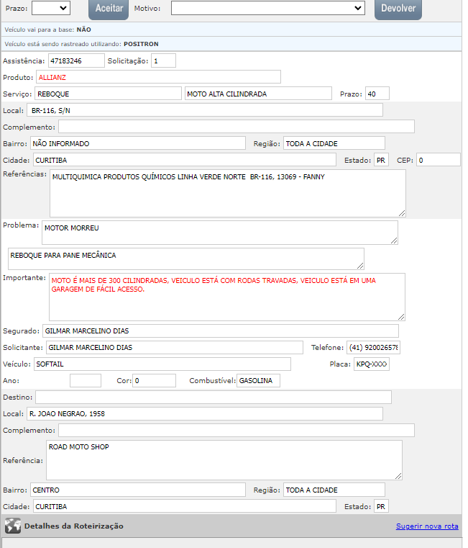
Task: Follow the Sugerir nova rota link
Action: tap(426, 526)
